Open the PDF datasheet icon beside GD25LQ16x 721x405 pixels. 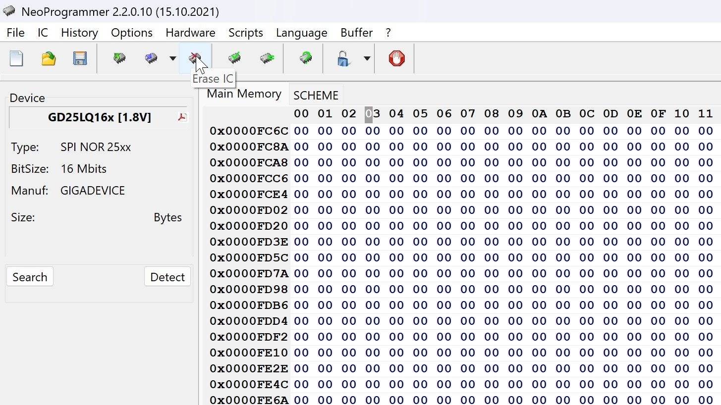[x=182, y=117]
